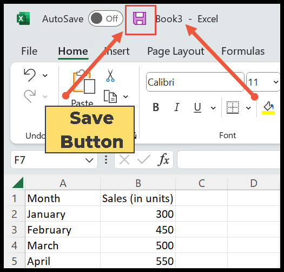Screen dimensions: 284x272
Task: Select cell containing February
Action: point(63,229)
